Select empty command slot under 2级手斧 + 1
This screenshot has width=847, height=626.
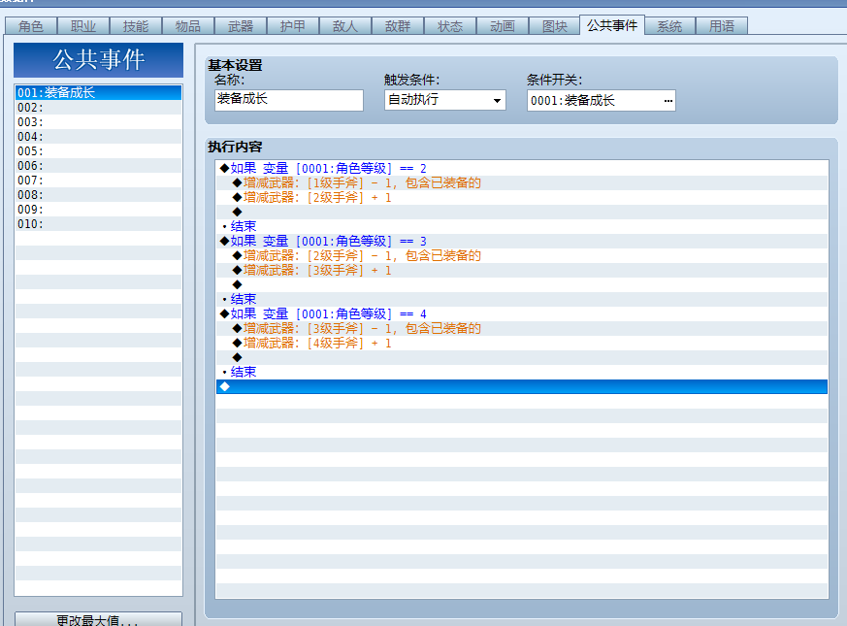tap(522, 212)
